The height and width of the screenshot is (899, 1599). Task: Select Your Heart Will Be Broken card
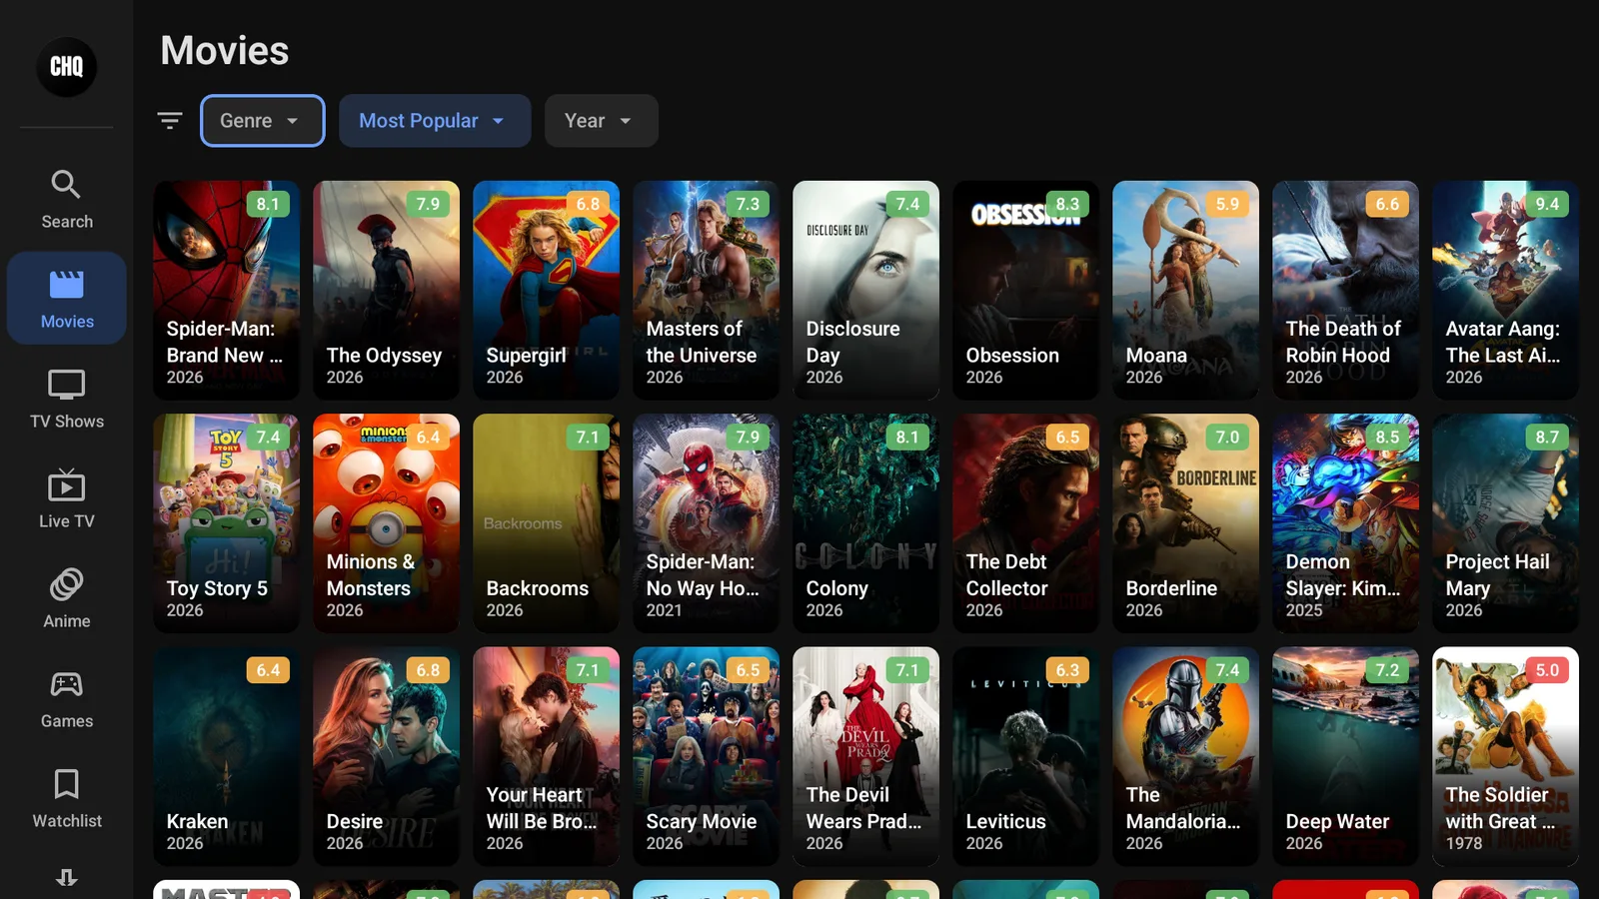coord(547,756)
